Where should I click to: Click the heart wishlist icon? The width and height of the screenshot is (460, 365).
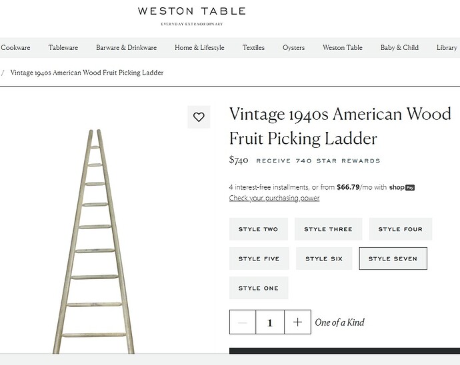199,117
